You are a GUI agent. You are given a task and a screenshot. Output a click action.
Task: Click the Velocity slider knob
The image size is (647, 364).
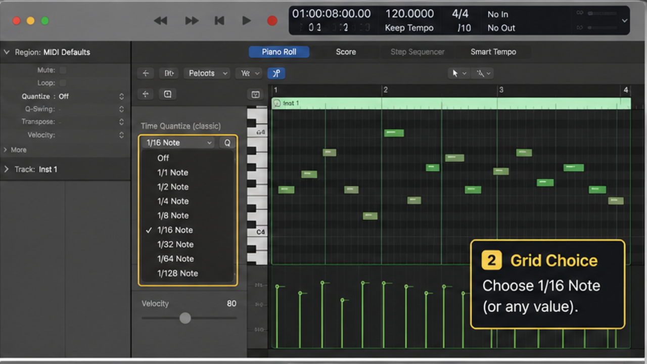185,318
